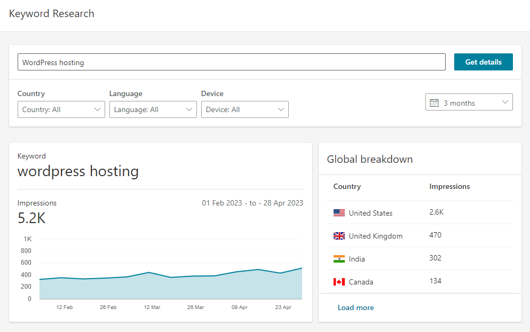The image size is (530, 332).
Task: Click the 200 y-axis label on chart
Action: (x=26, y=287)
